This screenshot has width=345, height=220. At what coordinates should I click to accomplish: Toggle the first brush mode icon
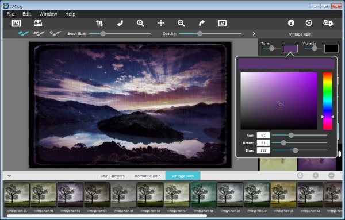pos(24,33)
